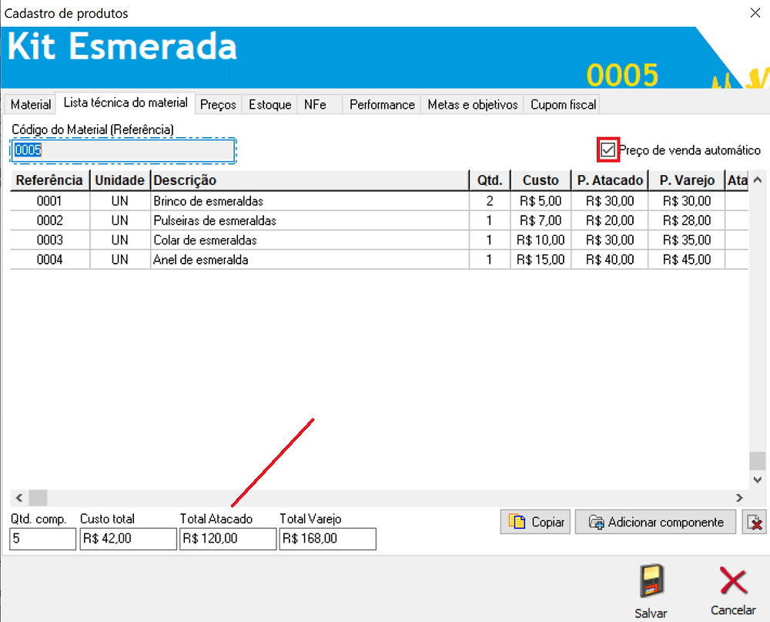This screenshot has height=622, width=770.
Task: Click the Copiar button
Action: [535, 522]
